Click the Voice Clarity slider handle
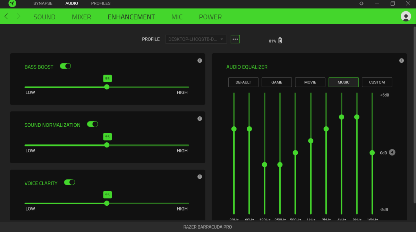 point(107,203)
